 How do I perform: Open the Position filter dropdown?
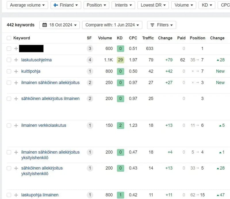(96, 5)
